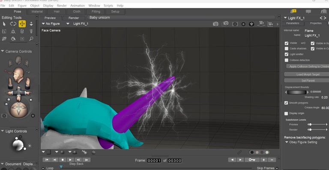Click the plus add keyframe button
This screenshot has height=170, width=329.
pyautogui.click(x=264, y=160)
